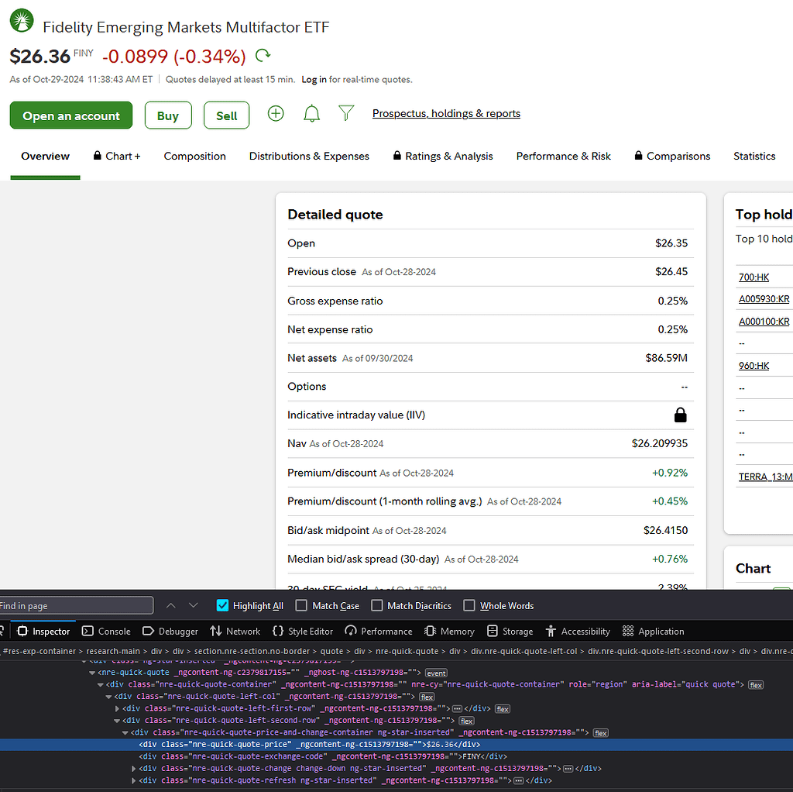This screenshot has height=792, width=793.
Task: Click the Find in page search field
Action: [x=76, y=605]
